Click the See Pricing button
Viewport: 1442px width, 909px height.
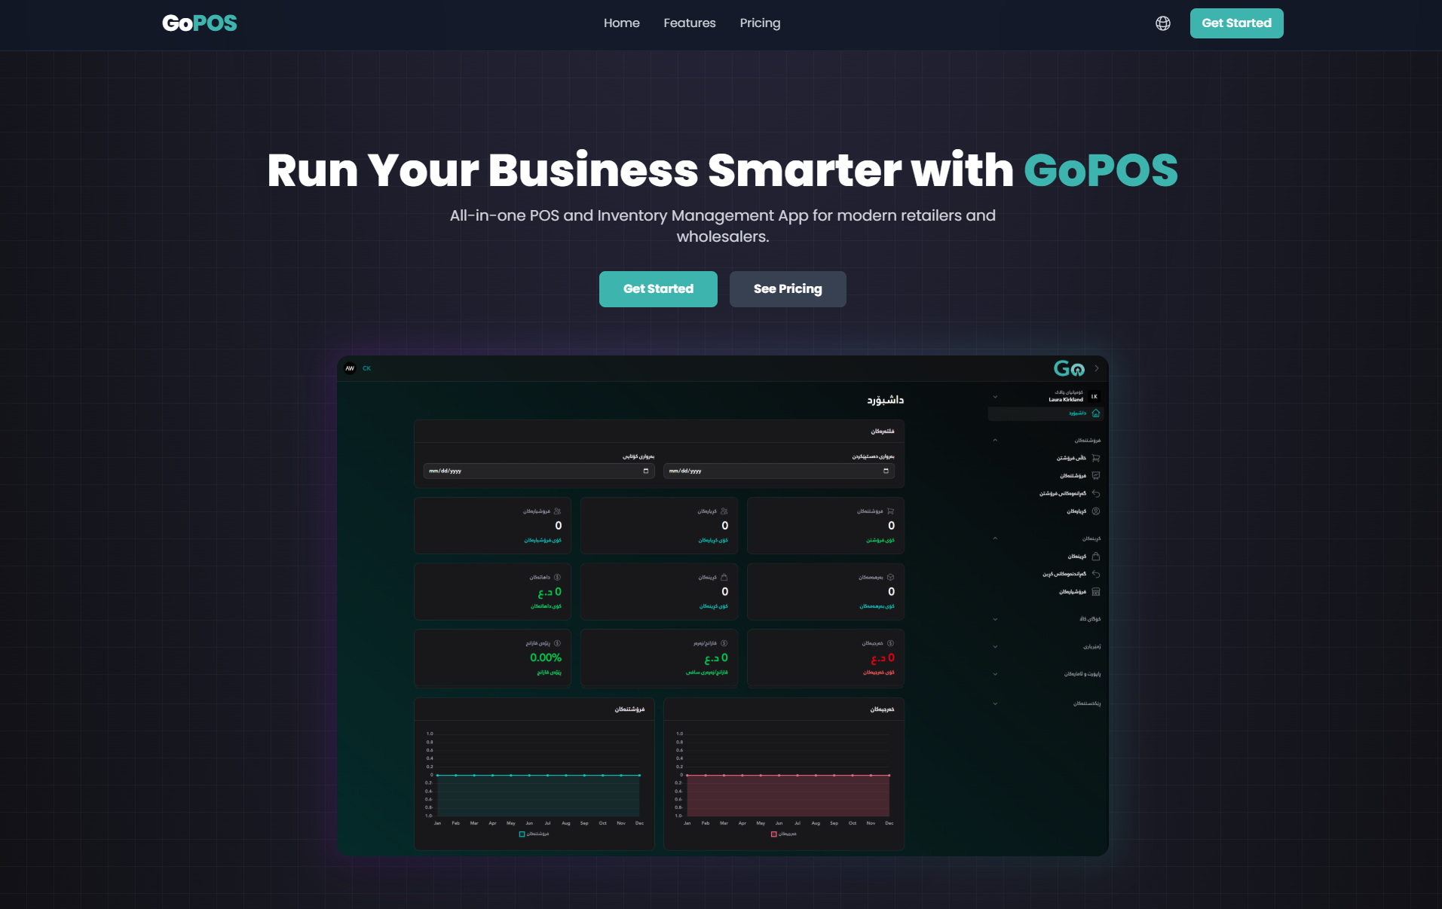tap(787, 288)
